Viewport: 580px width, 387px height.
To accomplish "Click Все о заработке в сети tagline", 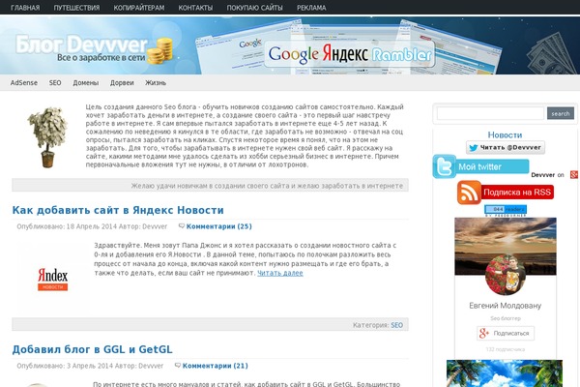I will click(101, 57).
